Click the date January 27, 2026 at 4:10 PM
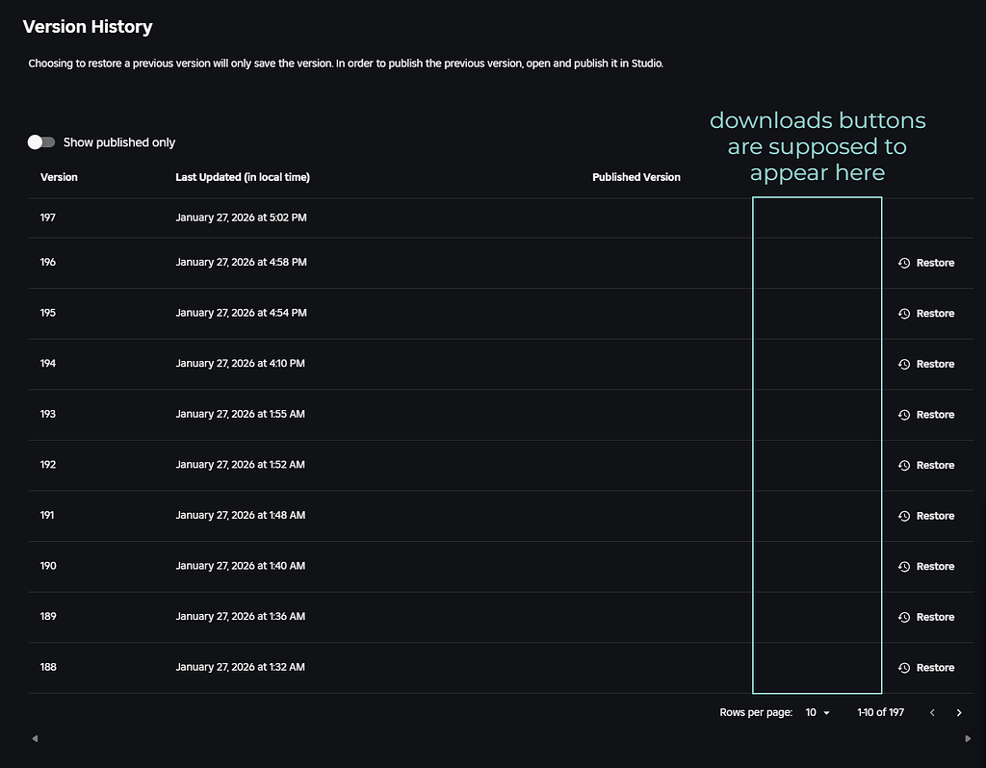Viewport: 986px width, 768px height. (x=240, y=363)
